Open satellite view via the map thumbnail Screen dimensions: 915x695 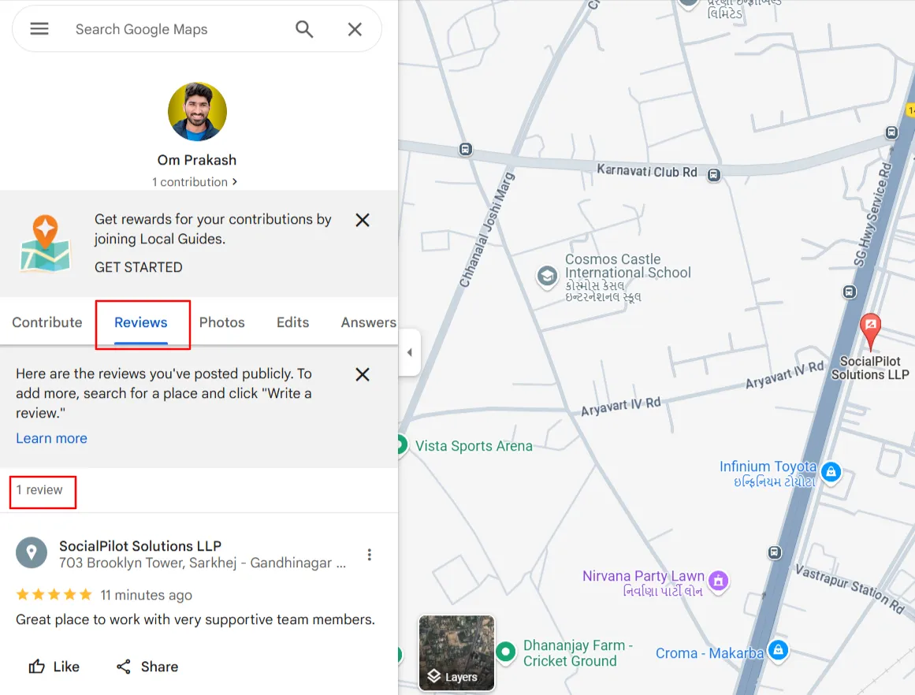pyautogui.click(x=456, y=653)
